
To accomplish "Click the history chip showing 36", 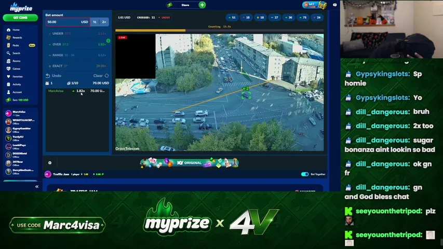I will coord(288,18).
